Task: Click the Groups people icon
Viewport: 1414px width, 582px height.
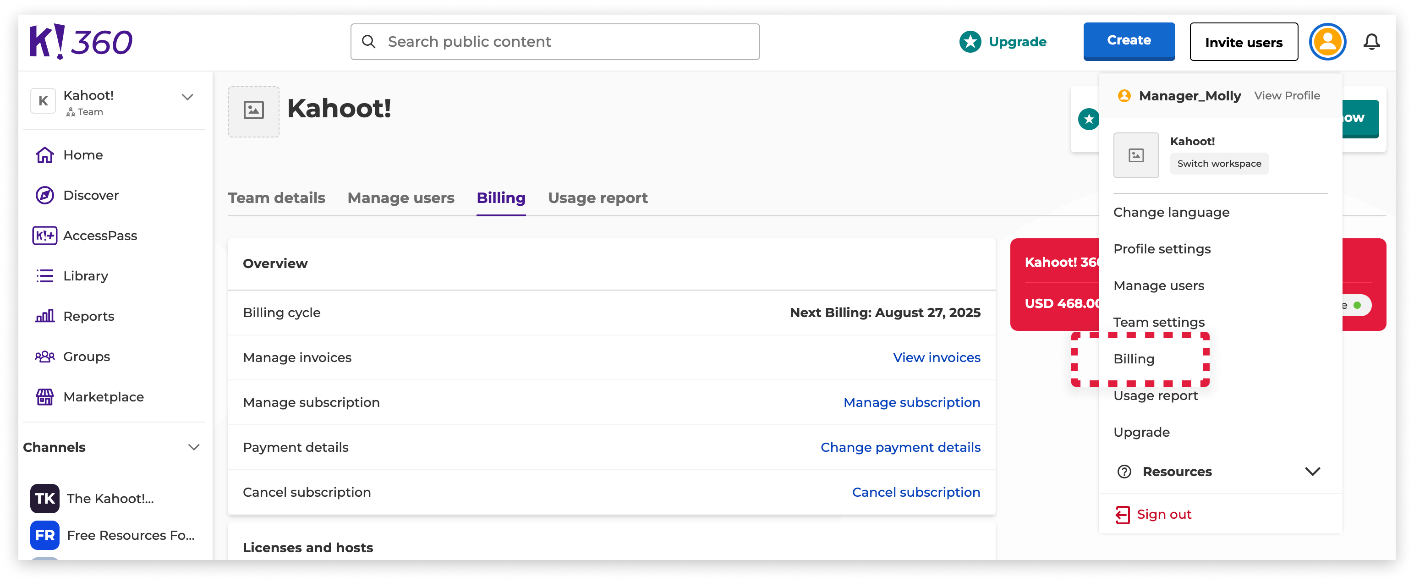Action: coord(44,357)
